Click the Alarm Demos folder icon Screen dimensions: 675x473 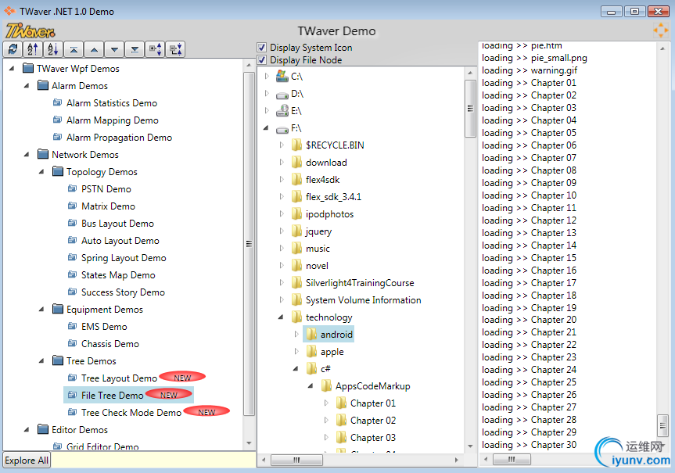point(42,85)
